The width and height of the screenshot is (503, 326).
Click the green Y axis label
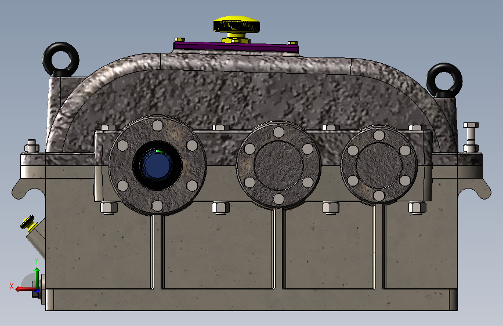tap(37, 261)
